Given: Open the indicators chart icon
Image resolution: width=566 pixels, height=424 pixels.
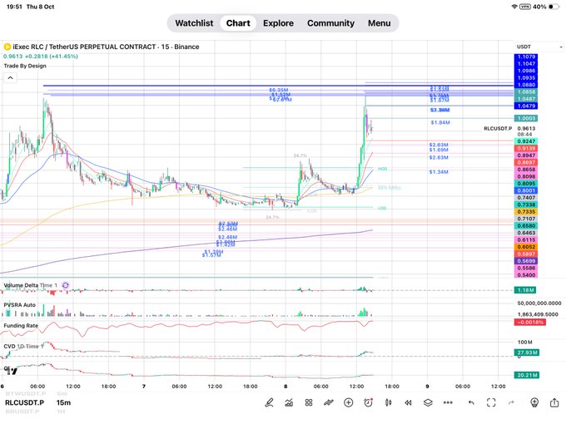Looking at the screenshot, I should coord(289,402).
